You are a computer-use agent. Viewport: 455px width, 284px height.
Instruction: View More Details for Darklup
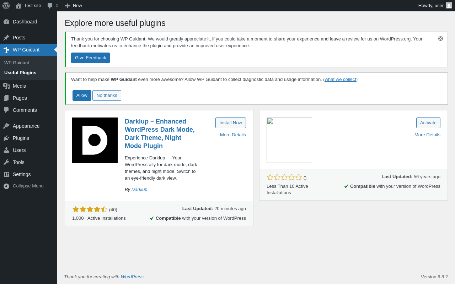pos(233,135)
